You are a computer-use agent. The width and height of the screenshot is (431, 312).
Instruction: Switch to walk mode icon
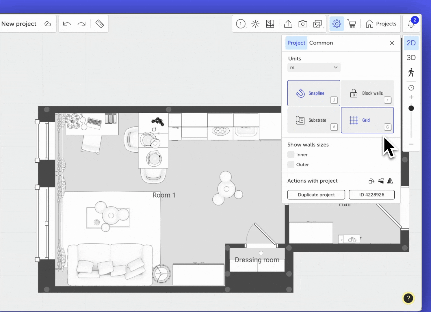click(411, 72)
